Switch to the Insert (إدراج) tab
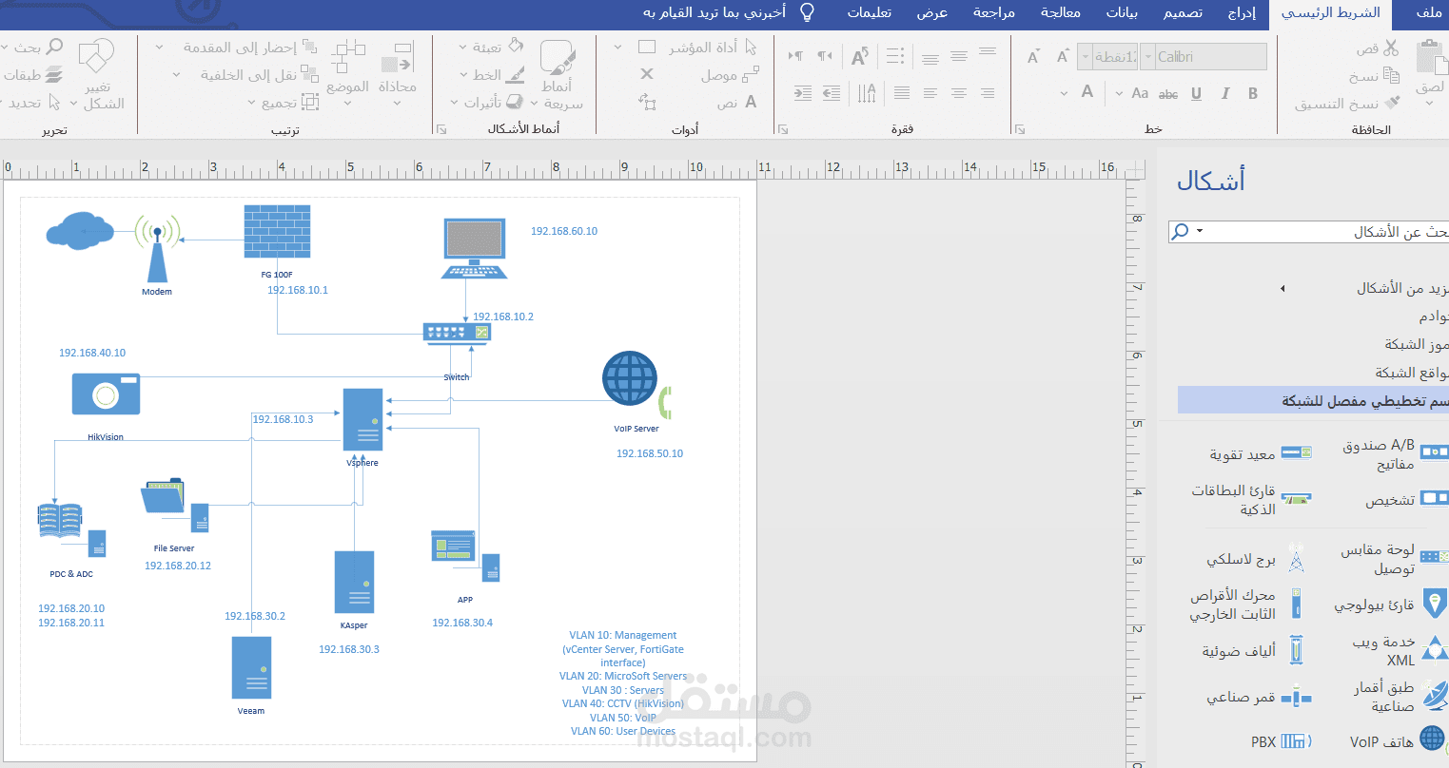Image resolution: width=1449 pixels, height=768 pixels. coord(1242,12)
